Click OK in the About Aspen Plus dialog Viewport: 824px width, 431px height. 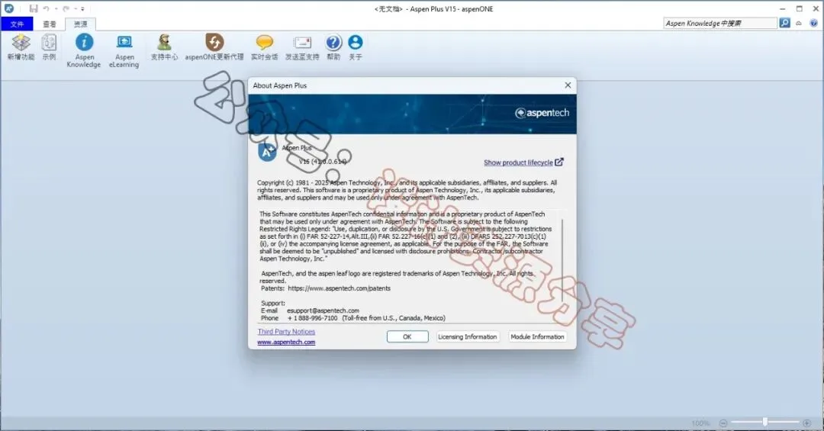pos(407,336)
